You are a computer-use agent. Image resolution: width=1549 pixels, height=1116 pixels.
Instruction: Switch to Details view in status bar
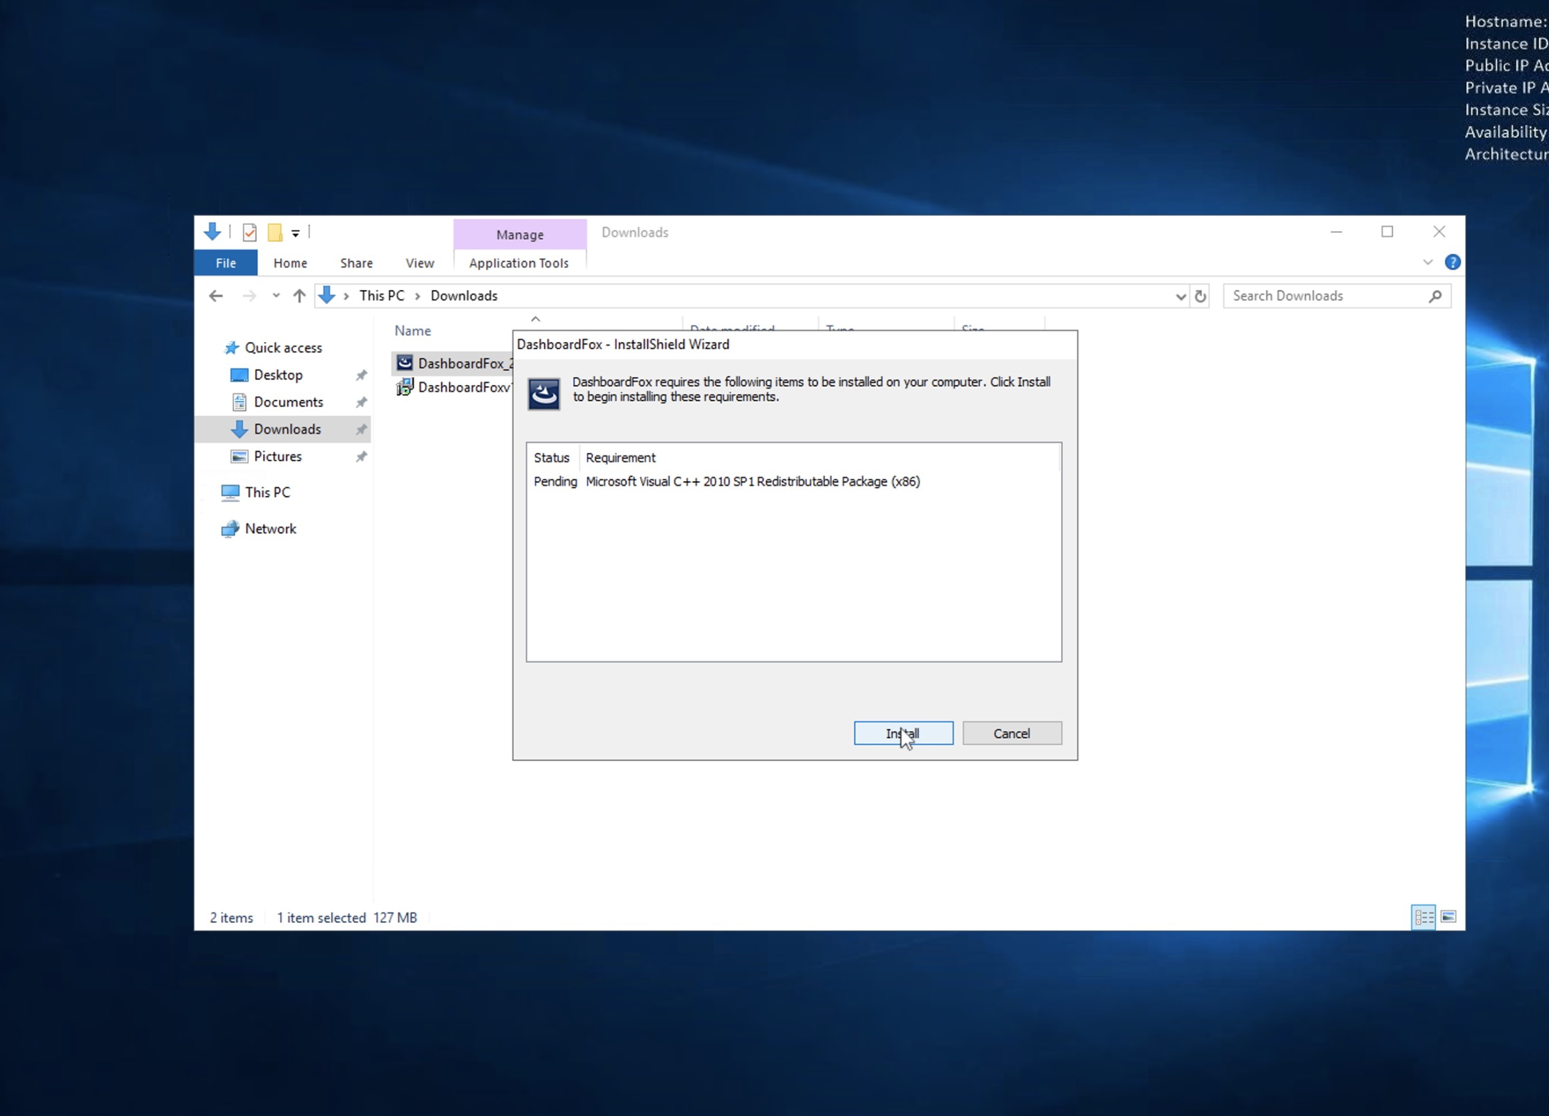pyautogui.click(x=1423, y=917)
